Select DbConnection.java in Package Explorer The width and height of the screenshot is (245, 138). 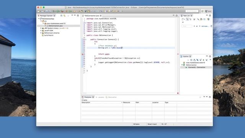56,26
